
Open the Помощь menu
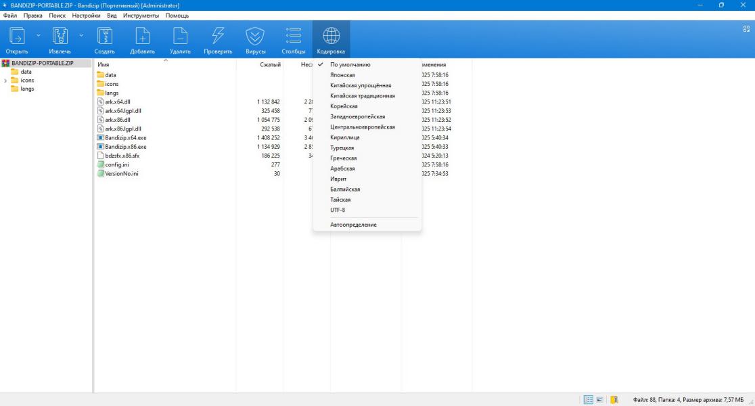177,16
